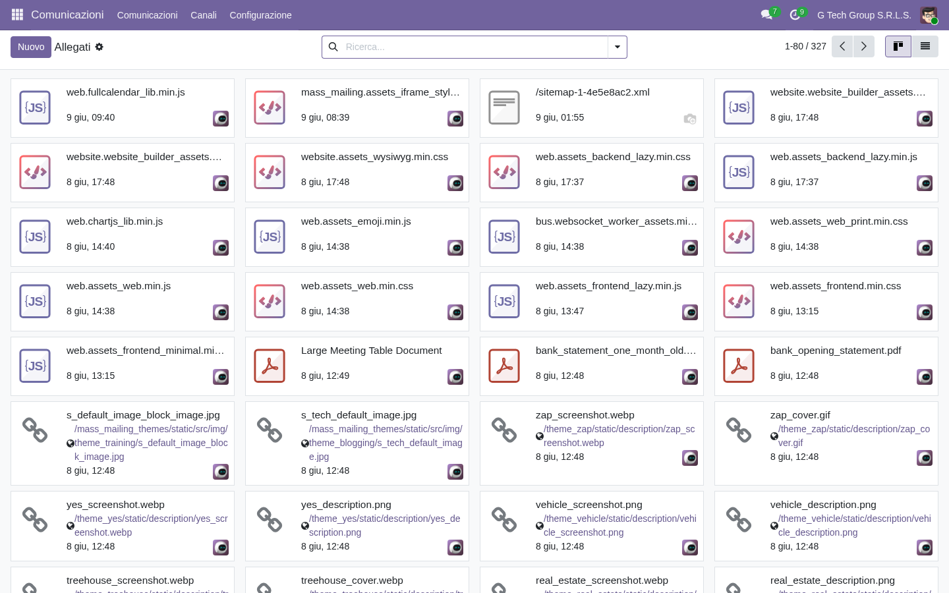Open the Configurazione menu

pyautogui.click(x=260, y=15)
